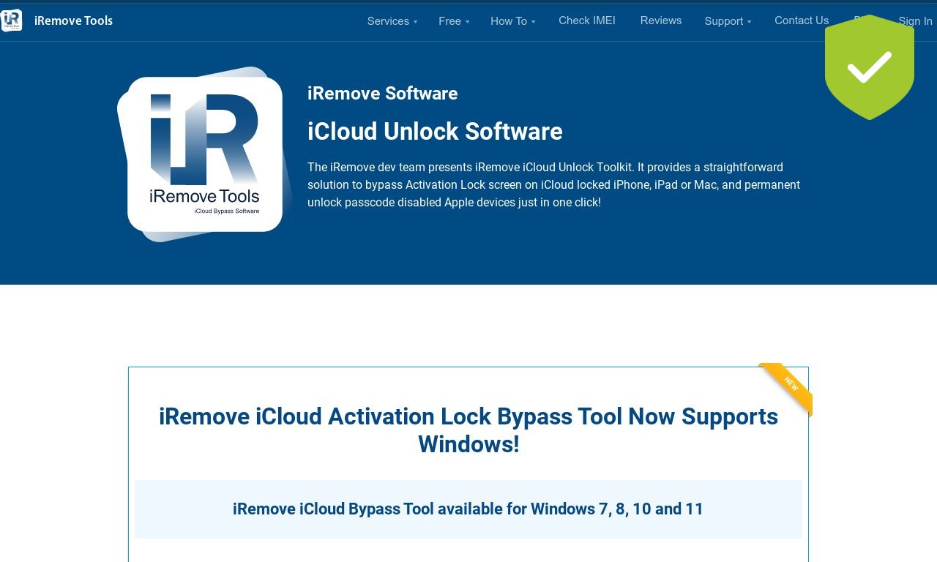Expand the How To dropdown menu
This screenshot has height=562, width=937.
[512, 21]
